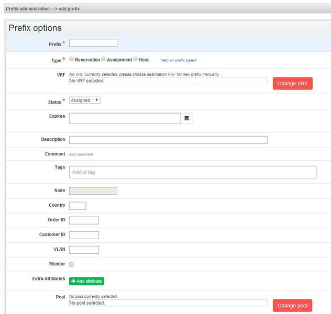Click into the Expires date field
Image resolution: width=331 pixels, height=314 pixels.
[125, 118]
